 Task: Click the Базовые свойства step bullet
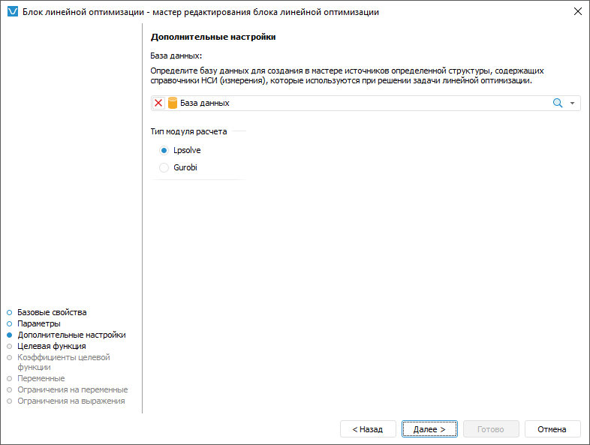[10, 312]
